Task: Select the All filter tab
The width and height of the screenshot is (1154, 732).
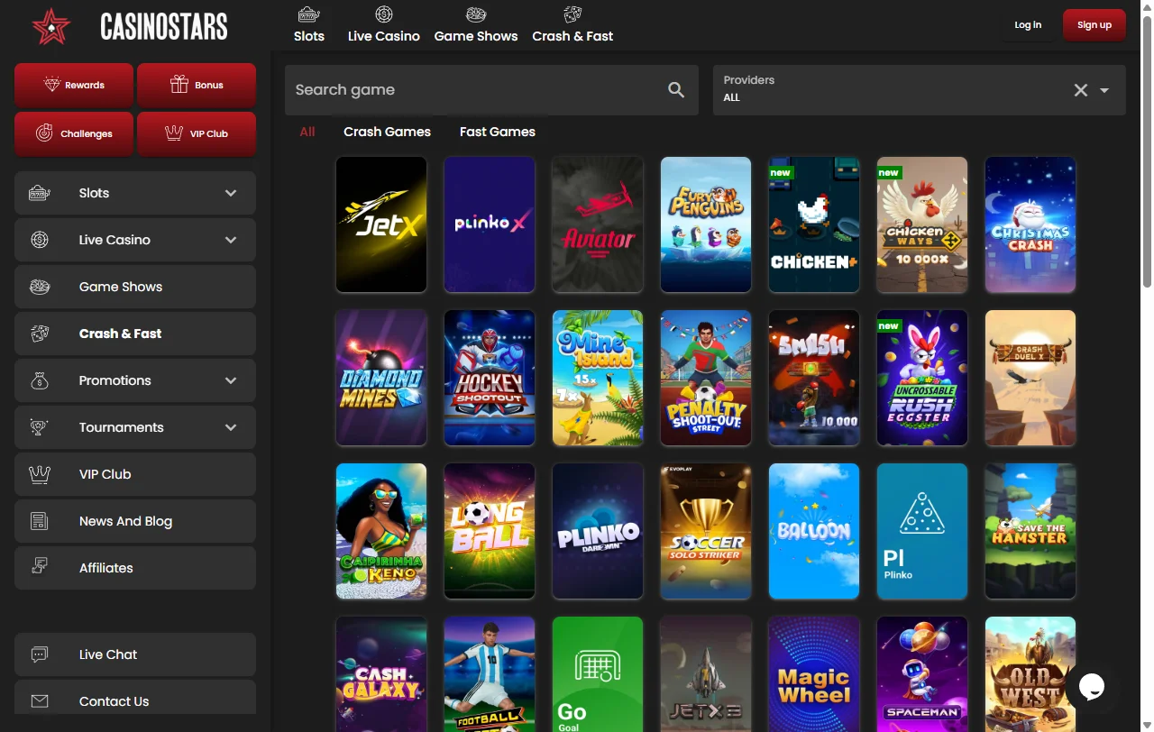Action: click(x=307, y=132)
